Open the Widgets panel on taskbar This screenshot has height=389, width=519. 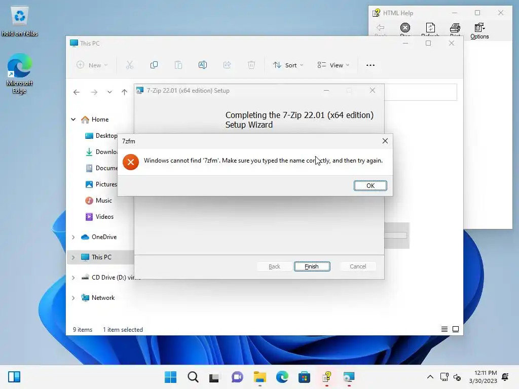(x=14, y=377)
